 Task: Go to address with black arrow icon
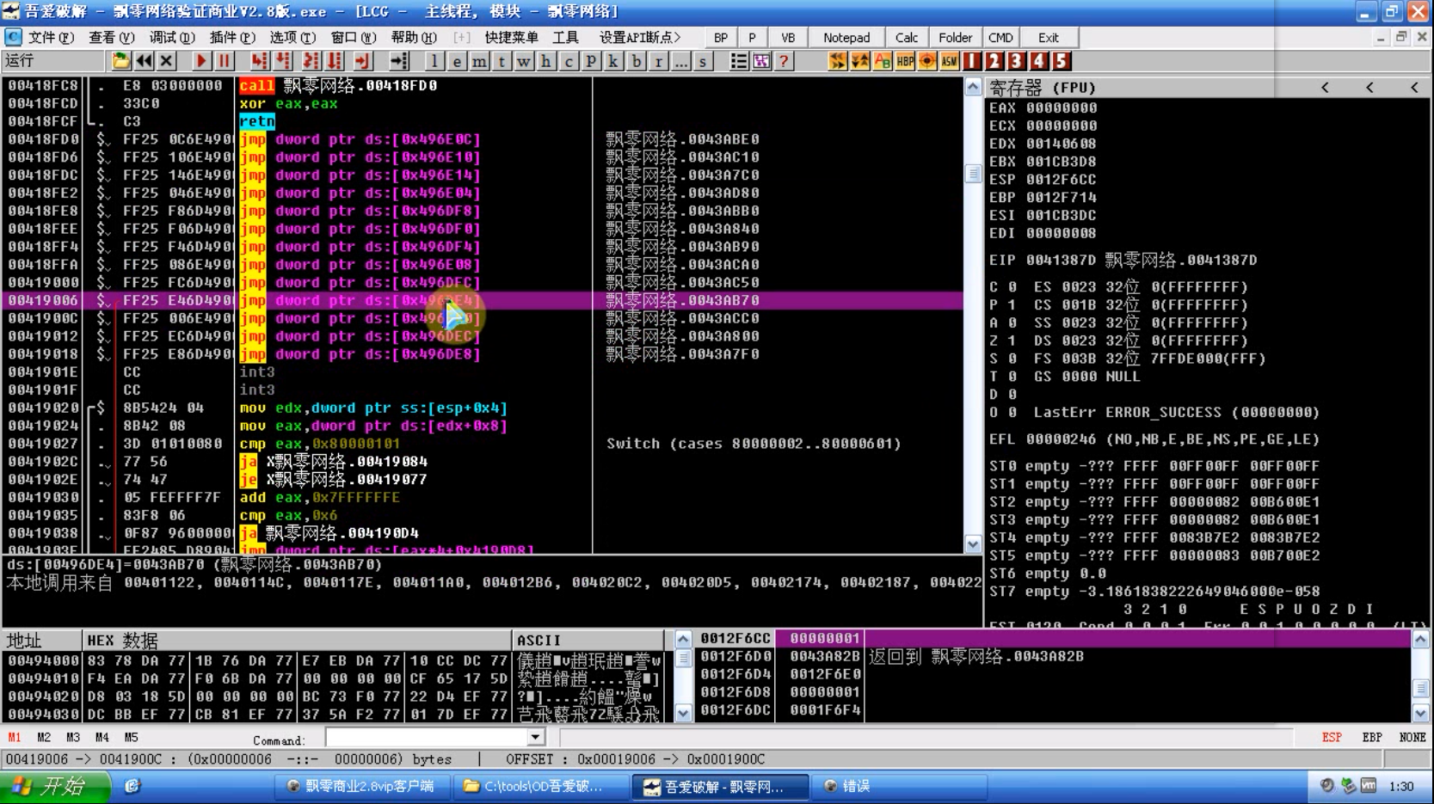tap(399, 61)
